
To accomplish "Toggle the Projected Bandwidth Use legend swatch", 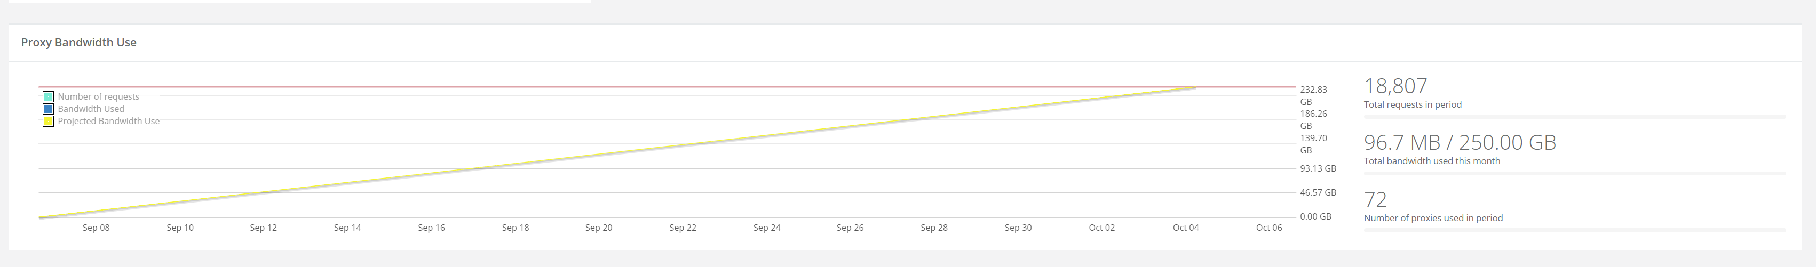I will tap(49, 121).
